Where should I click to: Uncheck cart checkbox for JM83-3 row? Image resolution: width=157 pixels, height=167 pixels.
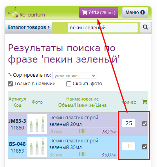point(144,124)
